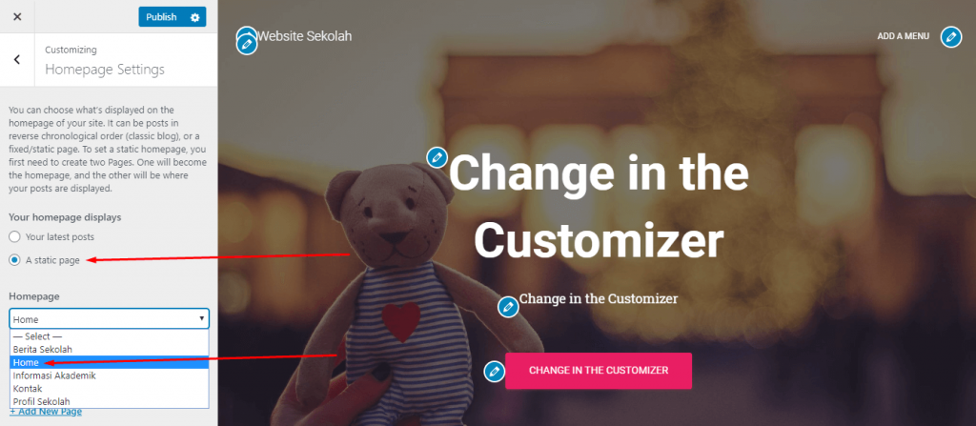Click the pencil icon beside ADD A MENU

click(x=951, y=37)
